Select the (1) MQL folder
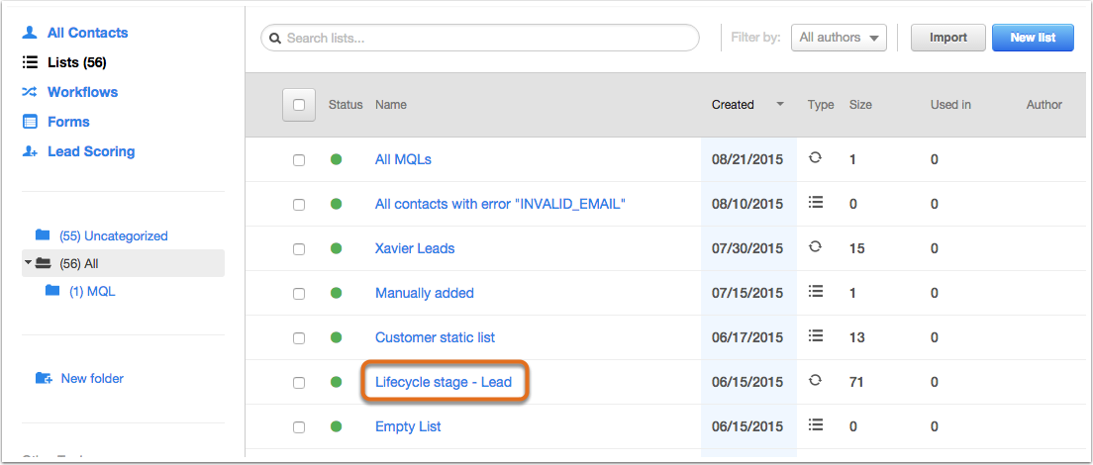This screenshot has height=465, width=1093. point(92,292)
